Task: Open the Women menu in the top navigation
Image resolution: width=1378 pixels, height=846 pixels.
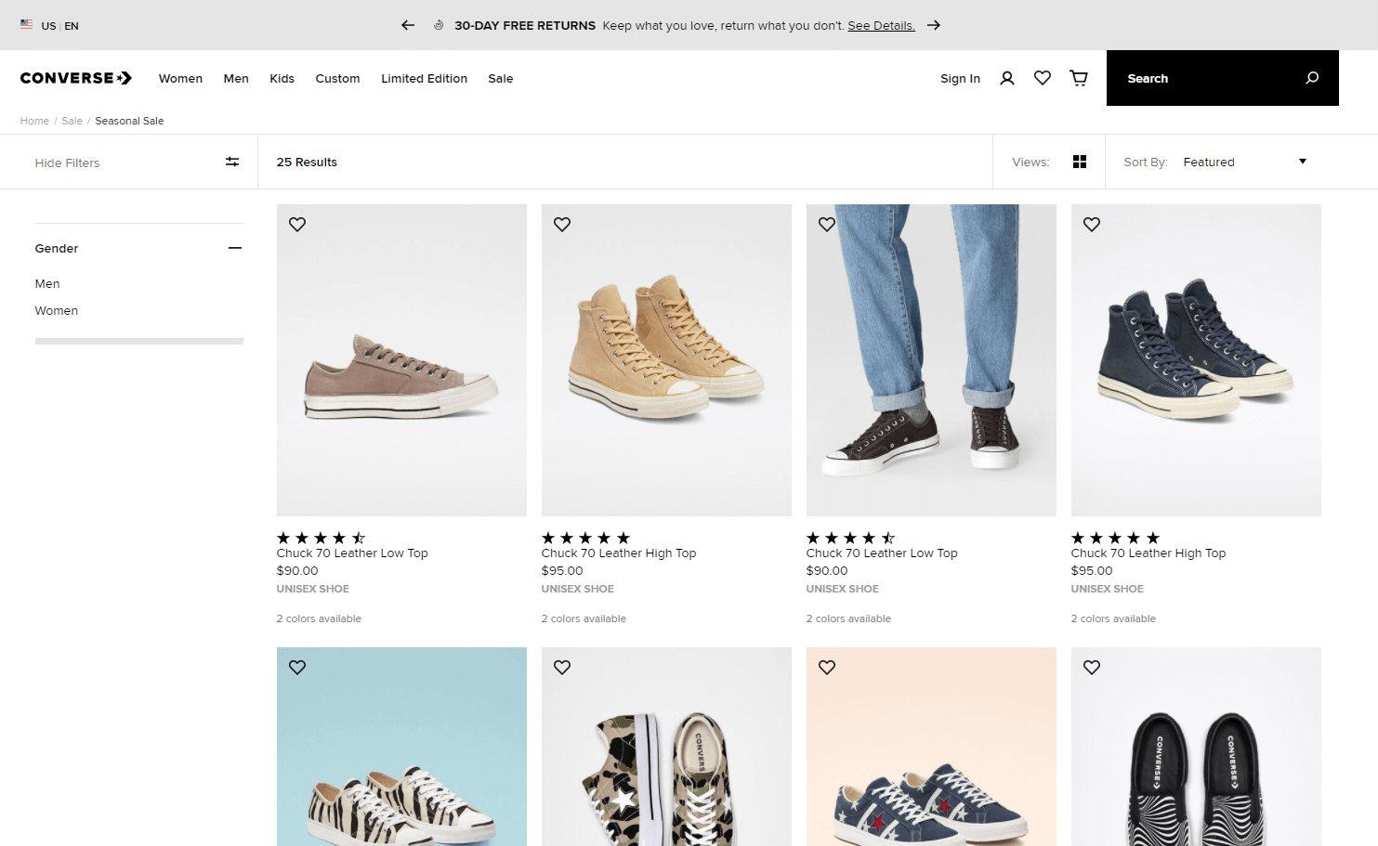Action: pos(180,78)
